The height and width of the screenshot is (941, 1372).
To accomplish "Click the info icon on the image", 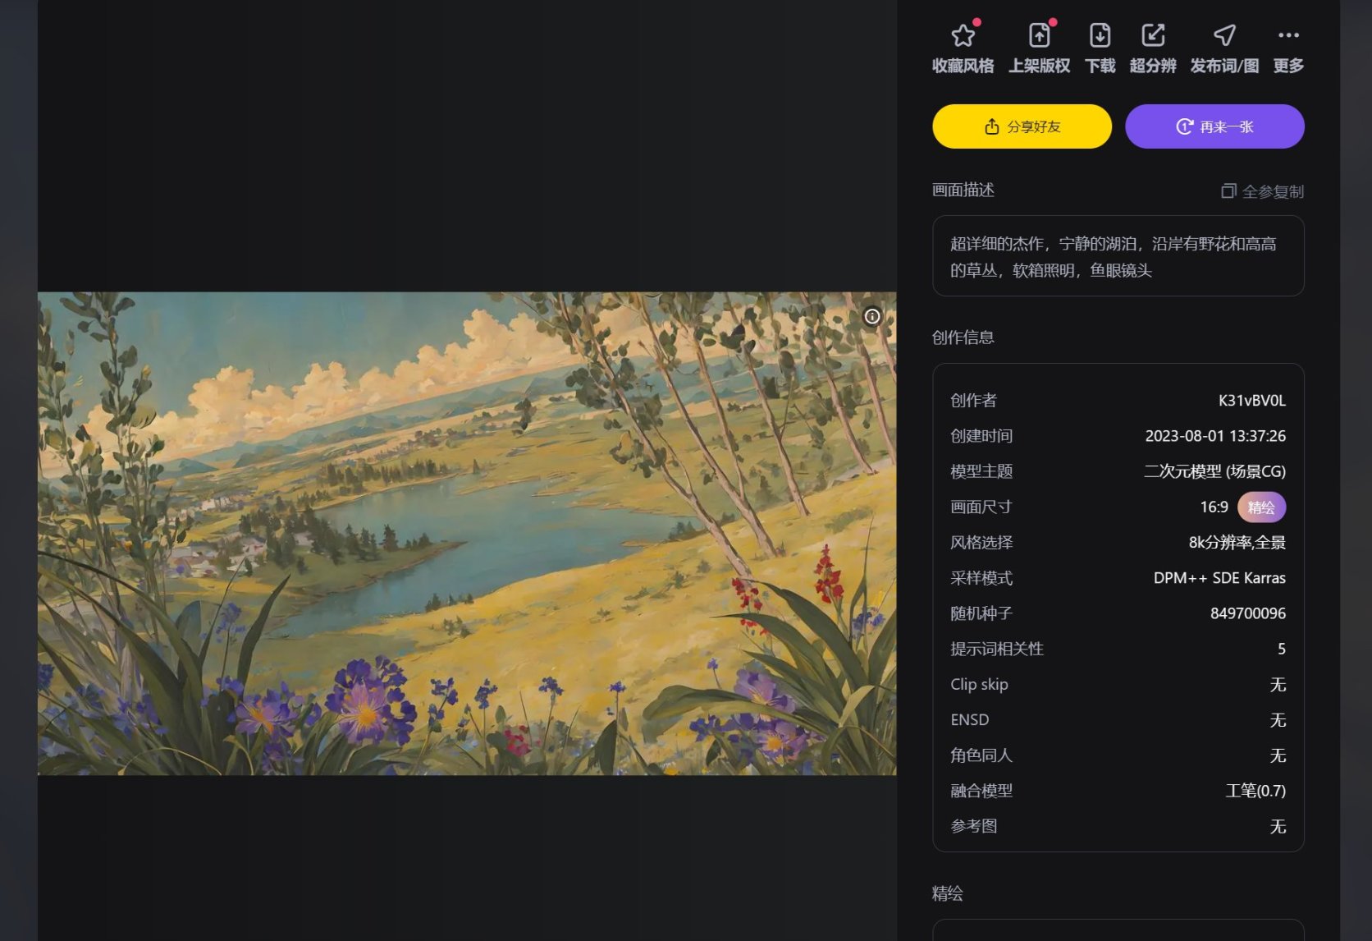I will click(x=872, y=316).
